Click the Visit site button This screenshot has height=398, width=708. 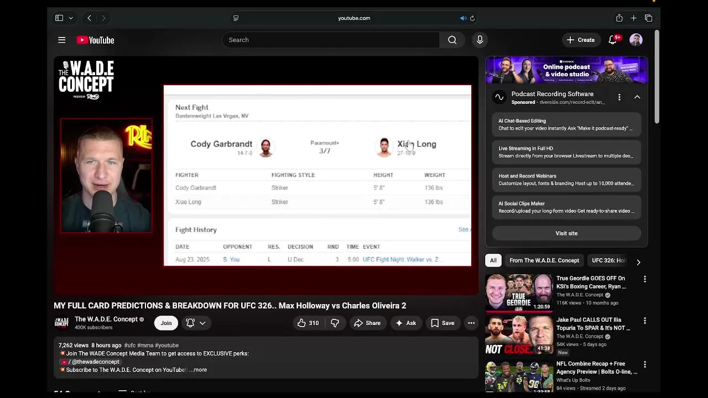coord(566,233)
